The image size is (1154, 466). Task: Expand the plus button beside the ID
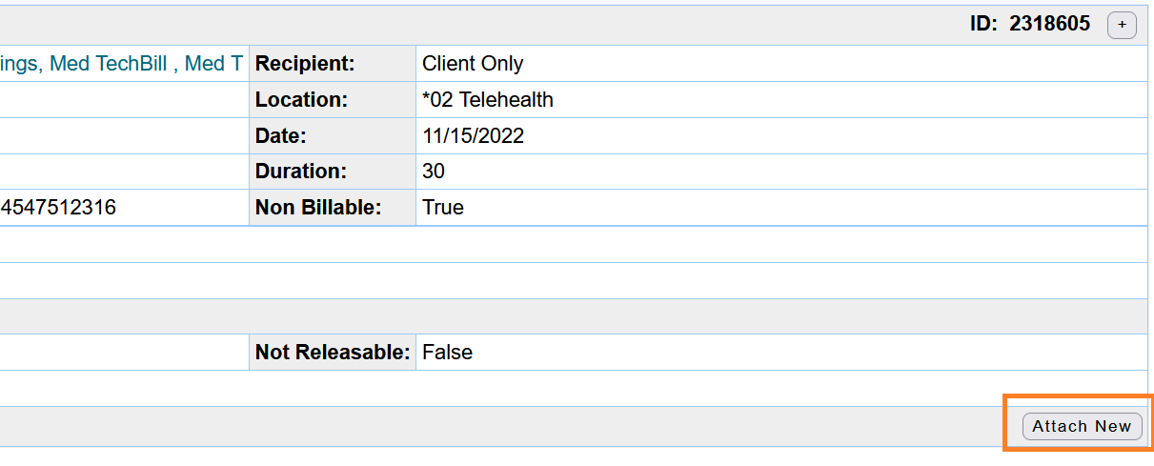coord(1122,26)
